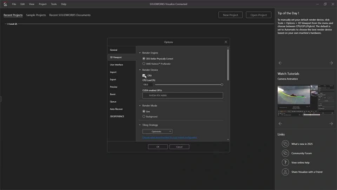Open the View menu
This screenshot has height=190, width=337.
tap(32, 4)
